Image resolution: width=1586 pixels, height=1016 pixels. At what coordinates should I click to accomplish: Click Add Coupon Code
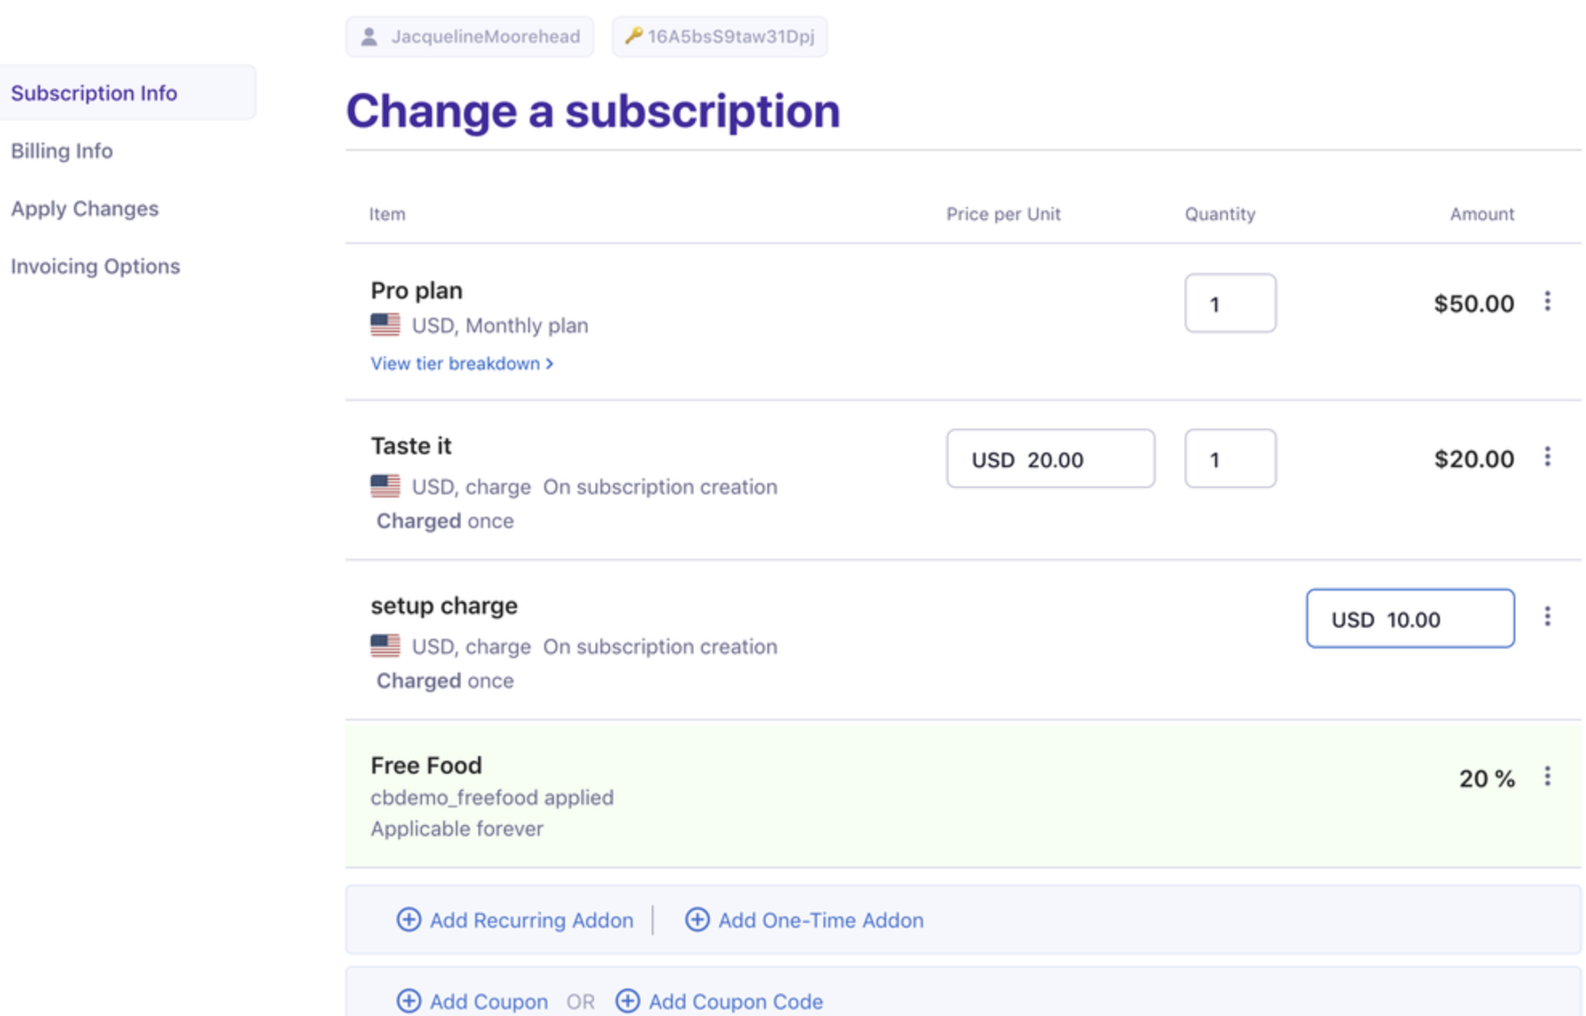(734, 1002)
